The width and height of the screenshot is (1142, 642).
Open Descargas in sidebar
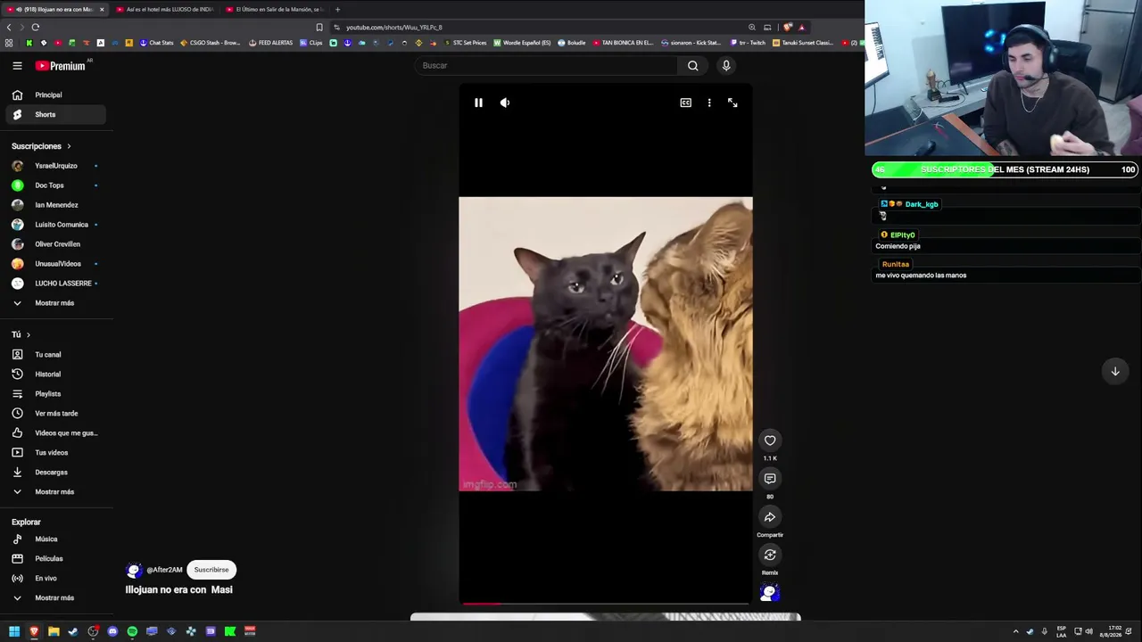56,473
